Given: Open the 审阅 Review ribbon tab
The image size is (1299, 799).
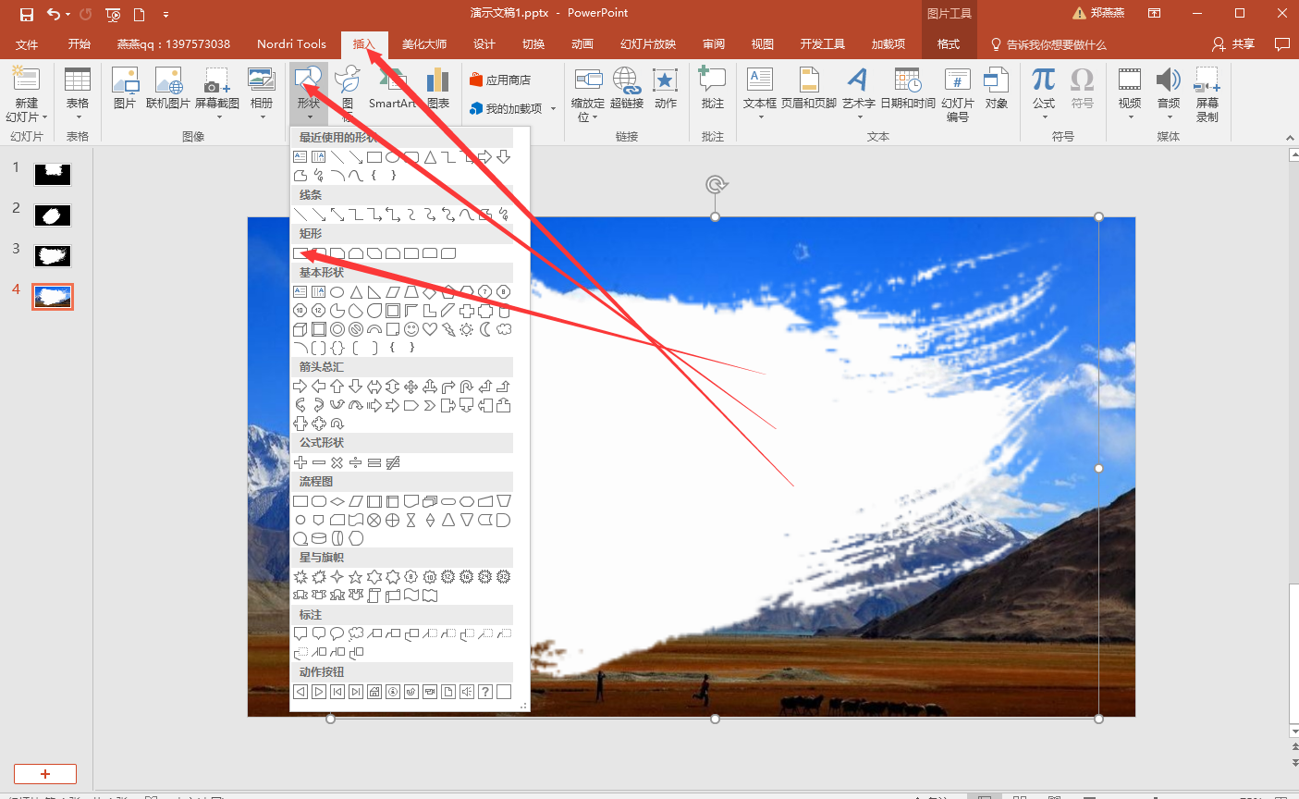Looking at the screenshot, I should (713, 43).
